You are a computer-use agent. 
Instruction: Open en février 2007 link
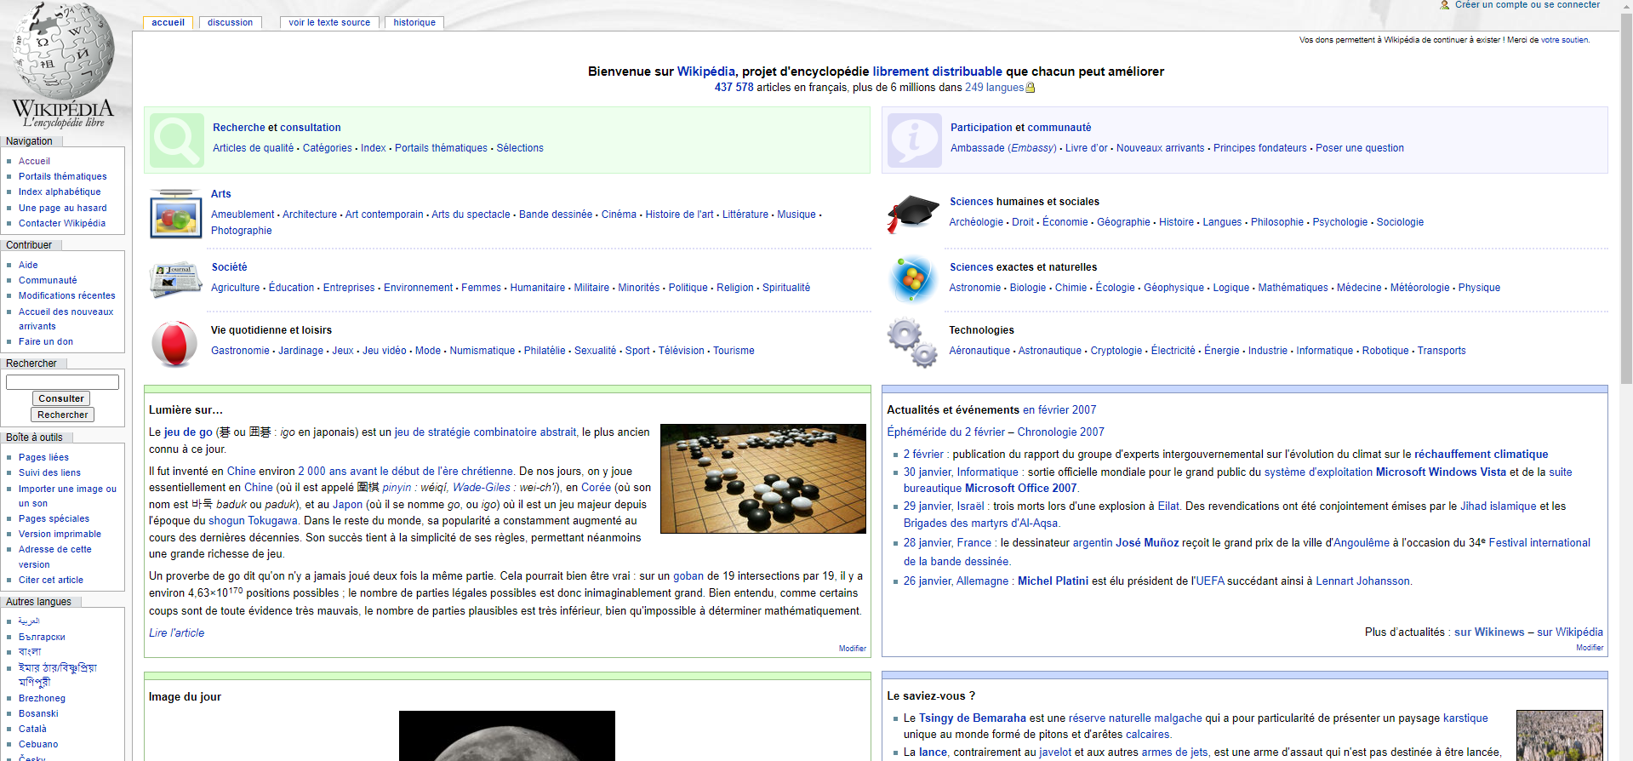coord(1059,410)
